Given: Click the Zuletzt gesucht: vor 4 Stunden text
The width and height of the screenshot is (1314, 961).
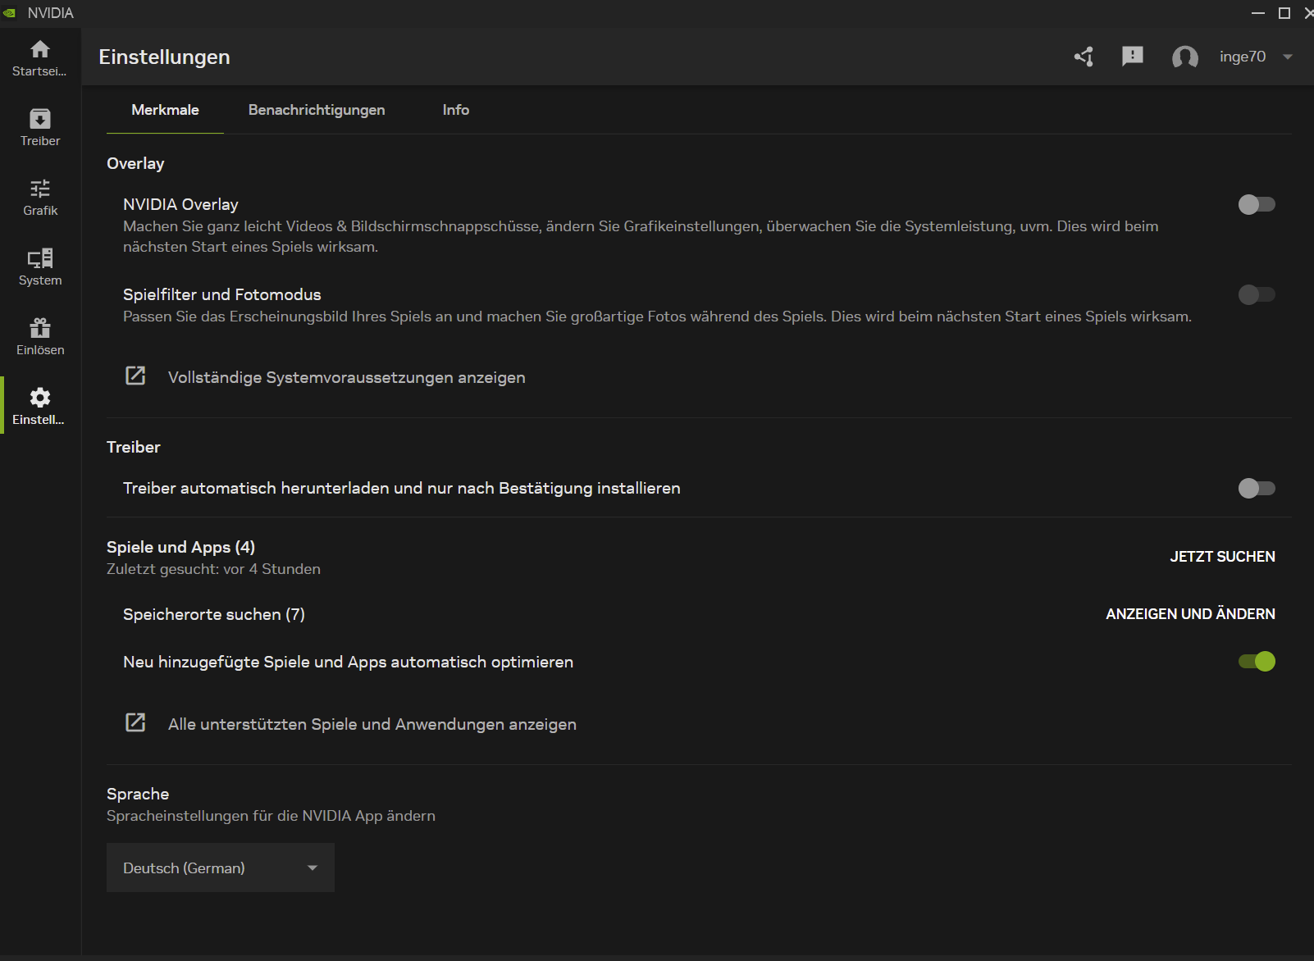Looking at the screenshot, I should click(213, 569).
